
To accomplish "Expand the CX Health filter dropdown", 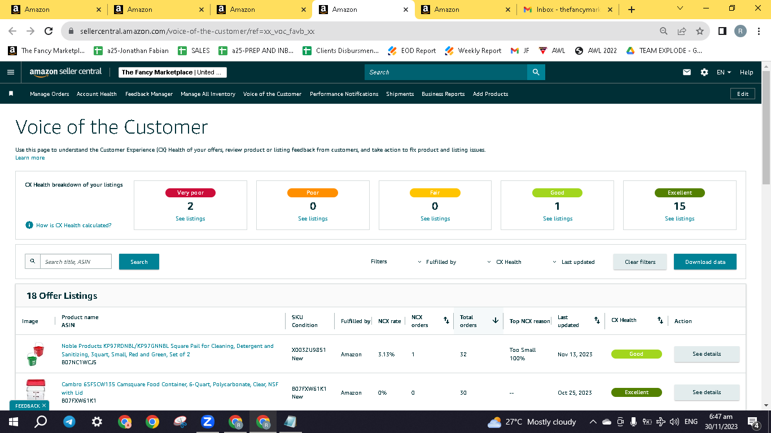I will click(505, 262).
